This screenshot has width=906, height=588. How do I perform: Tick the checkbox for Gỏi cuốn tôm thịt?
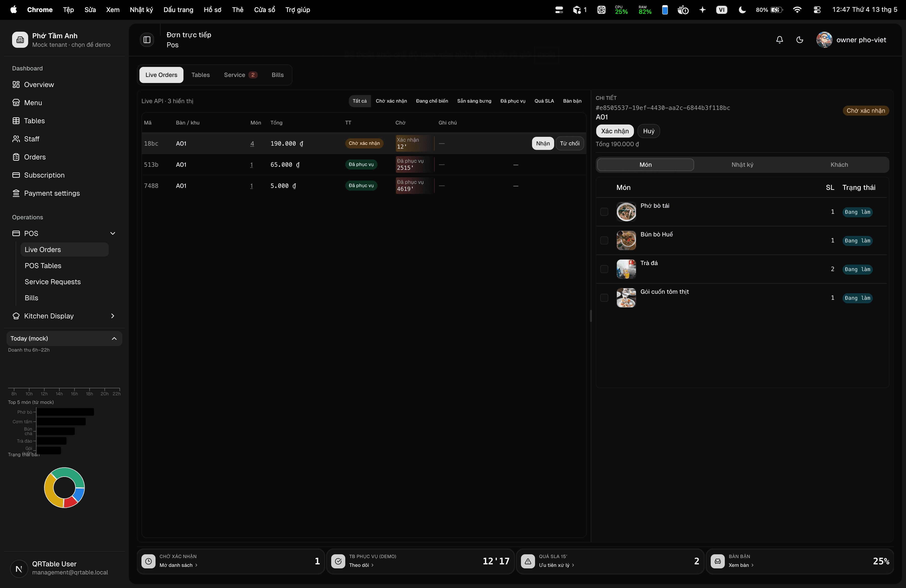[604, 298]
